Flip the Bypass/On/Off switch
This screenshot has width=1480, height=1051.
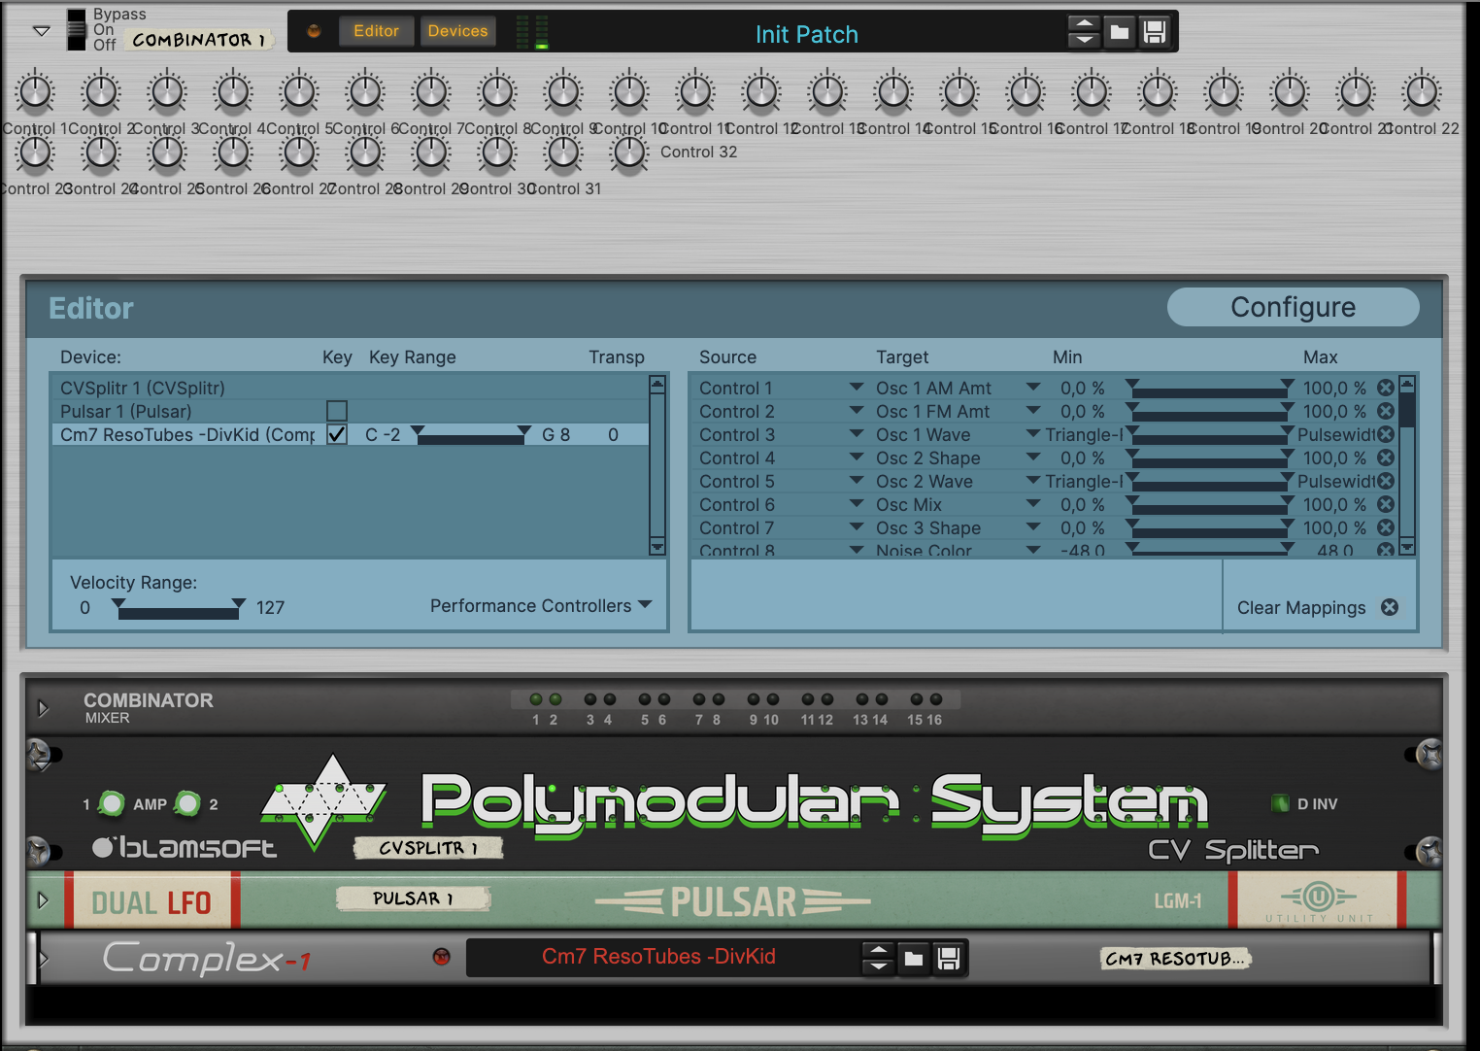click(x=76, y=29)
